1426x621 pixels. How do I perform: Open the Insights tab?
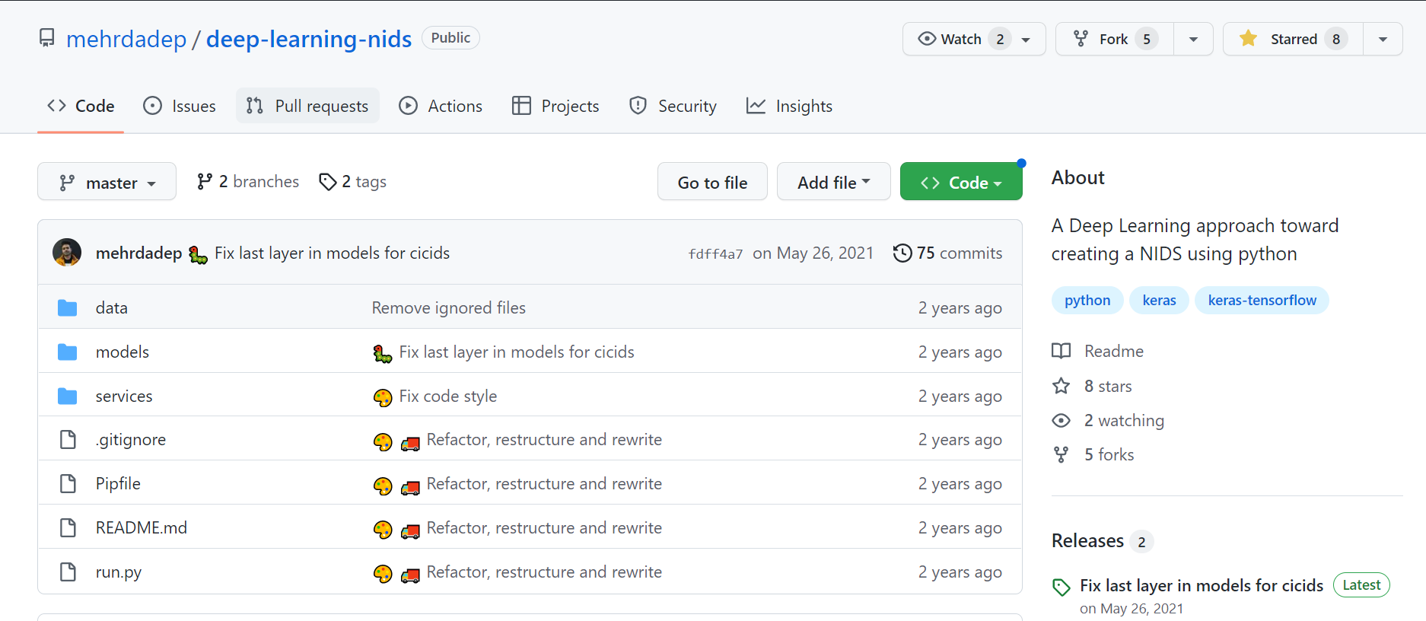pos(789,106)
